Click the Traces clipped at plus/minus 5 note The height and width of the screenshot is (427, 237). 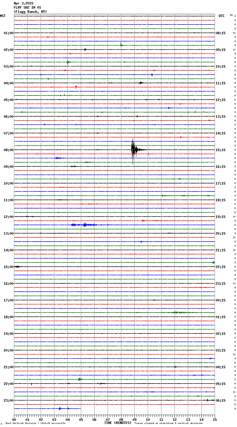click(x=168, y=423)
